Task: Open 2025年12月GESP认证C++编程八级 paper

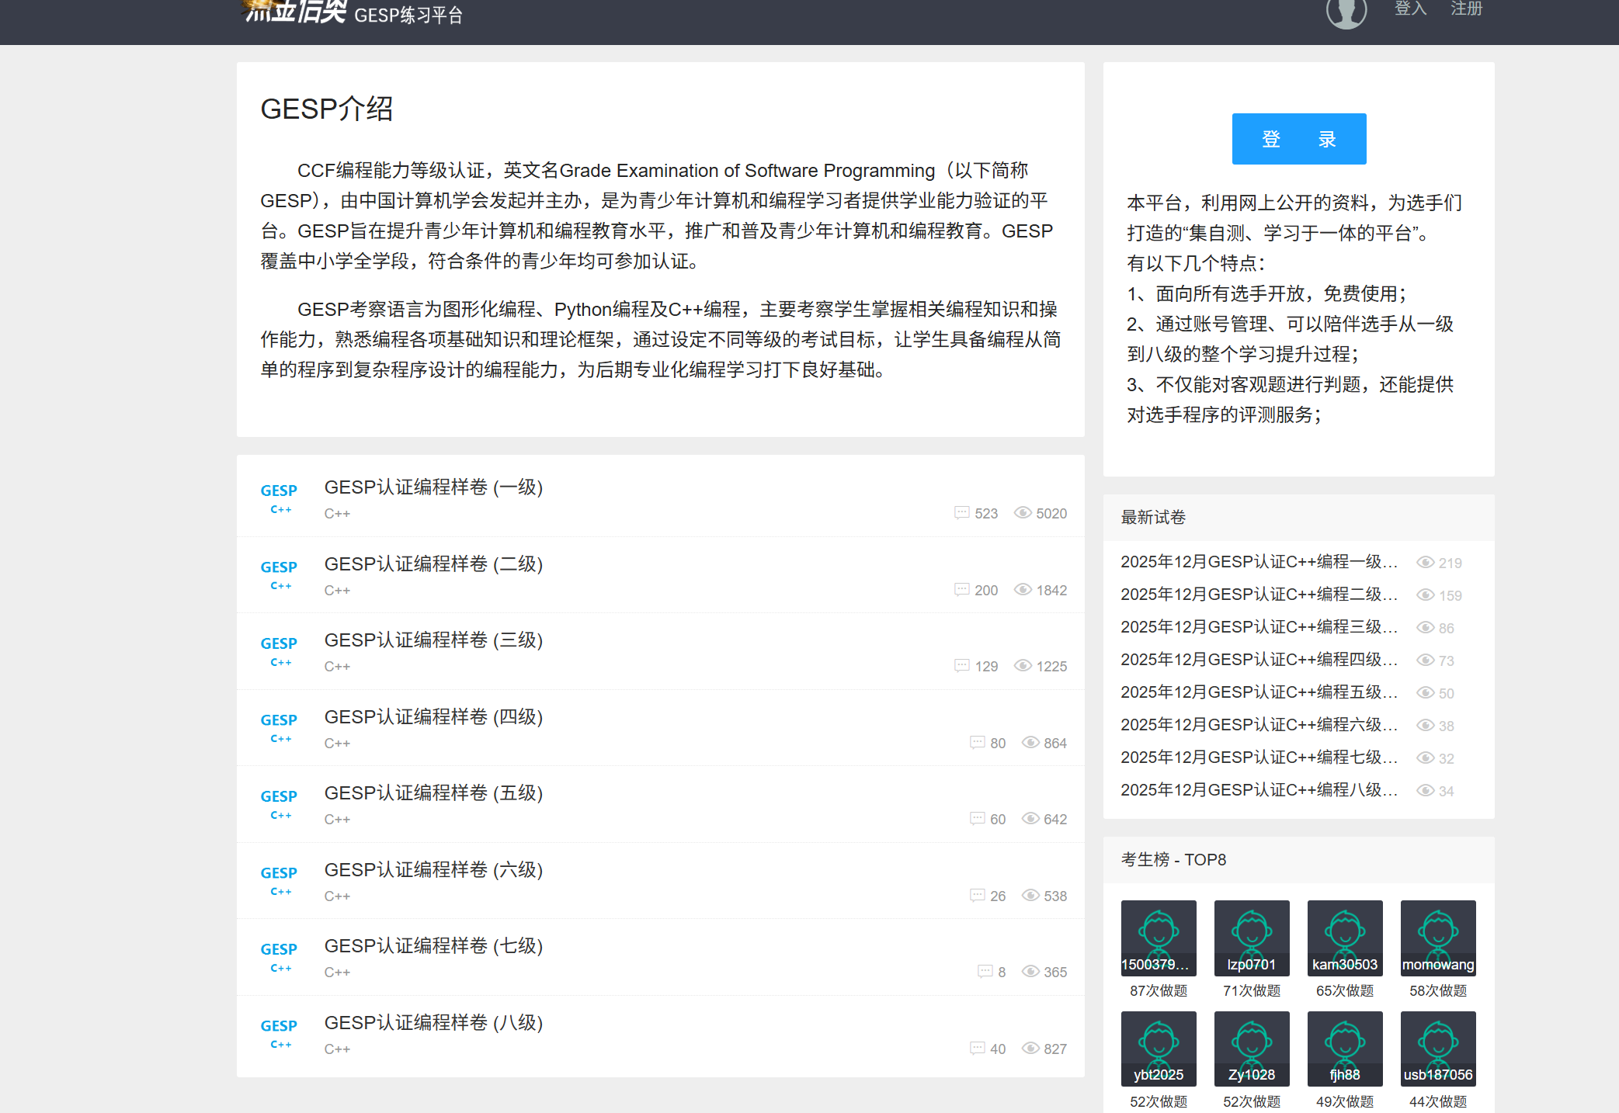Action: 1258,790
